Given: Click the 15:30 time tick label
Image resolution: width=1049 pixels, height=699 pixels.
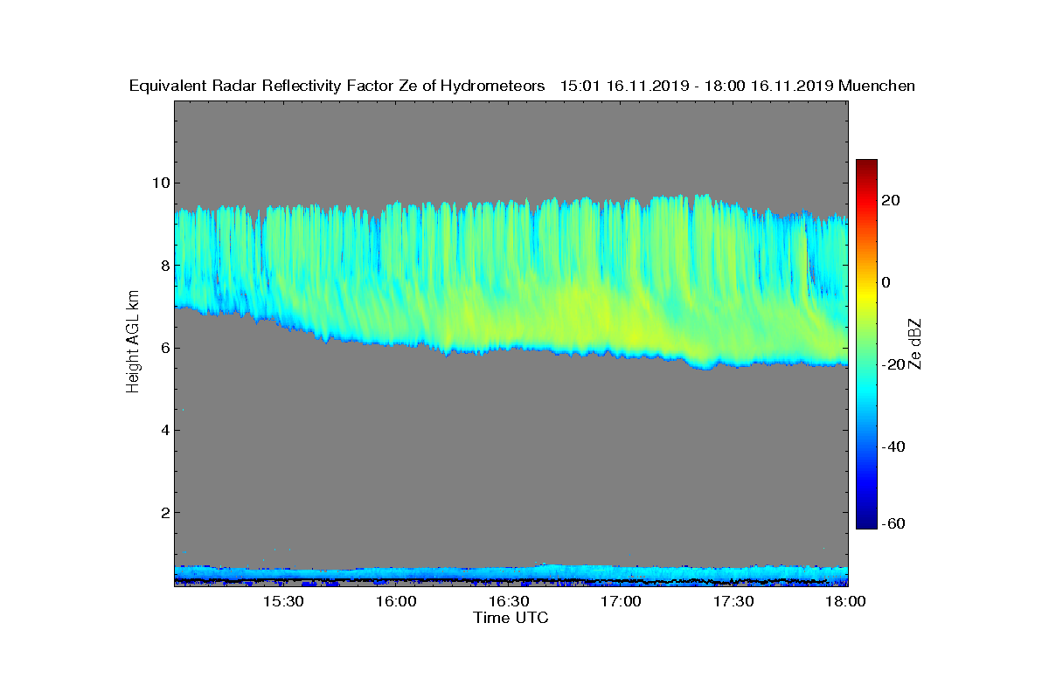Looking at the screenshot, I should [x=282, y=602].
